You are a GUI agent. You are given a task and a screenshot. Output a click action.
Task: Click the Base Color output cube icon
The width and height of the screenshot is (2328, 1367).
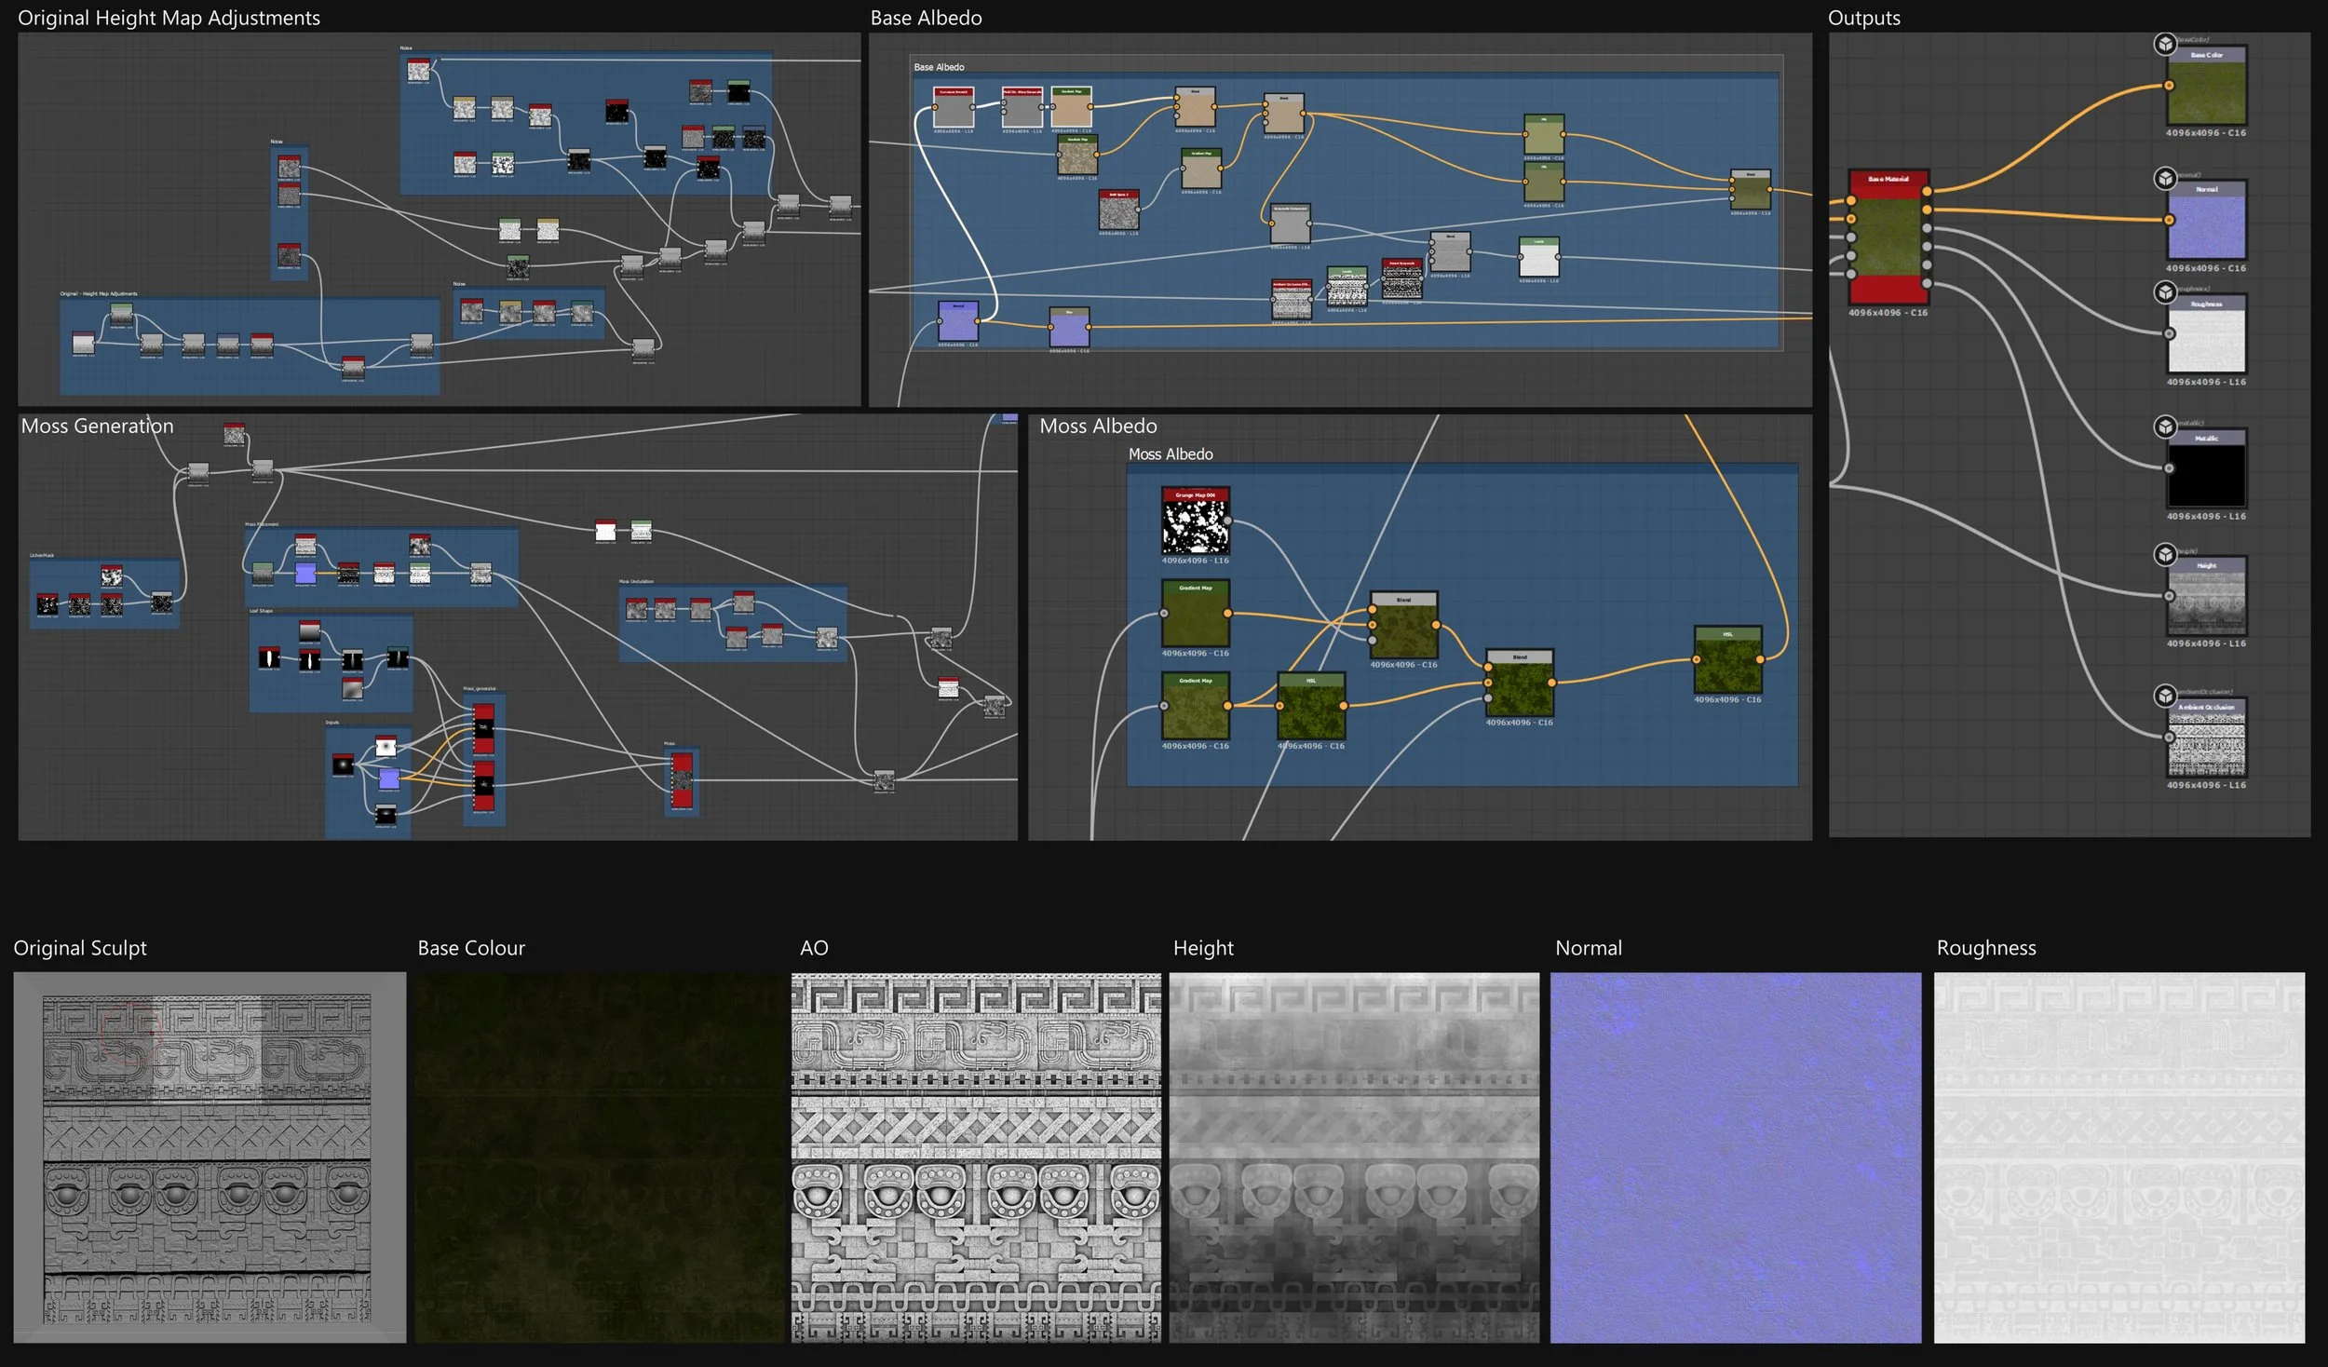coord(2163,44)
